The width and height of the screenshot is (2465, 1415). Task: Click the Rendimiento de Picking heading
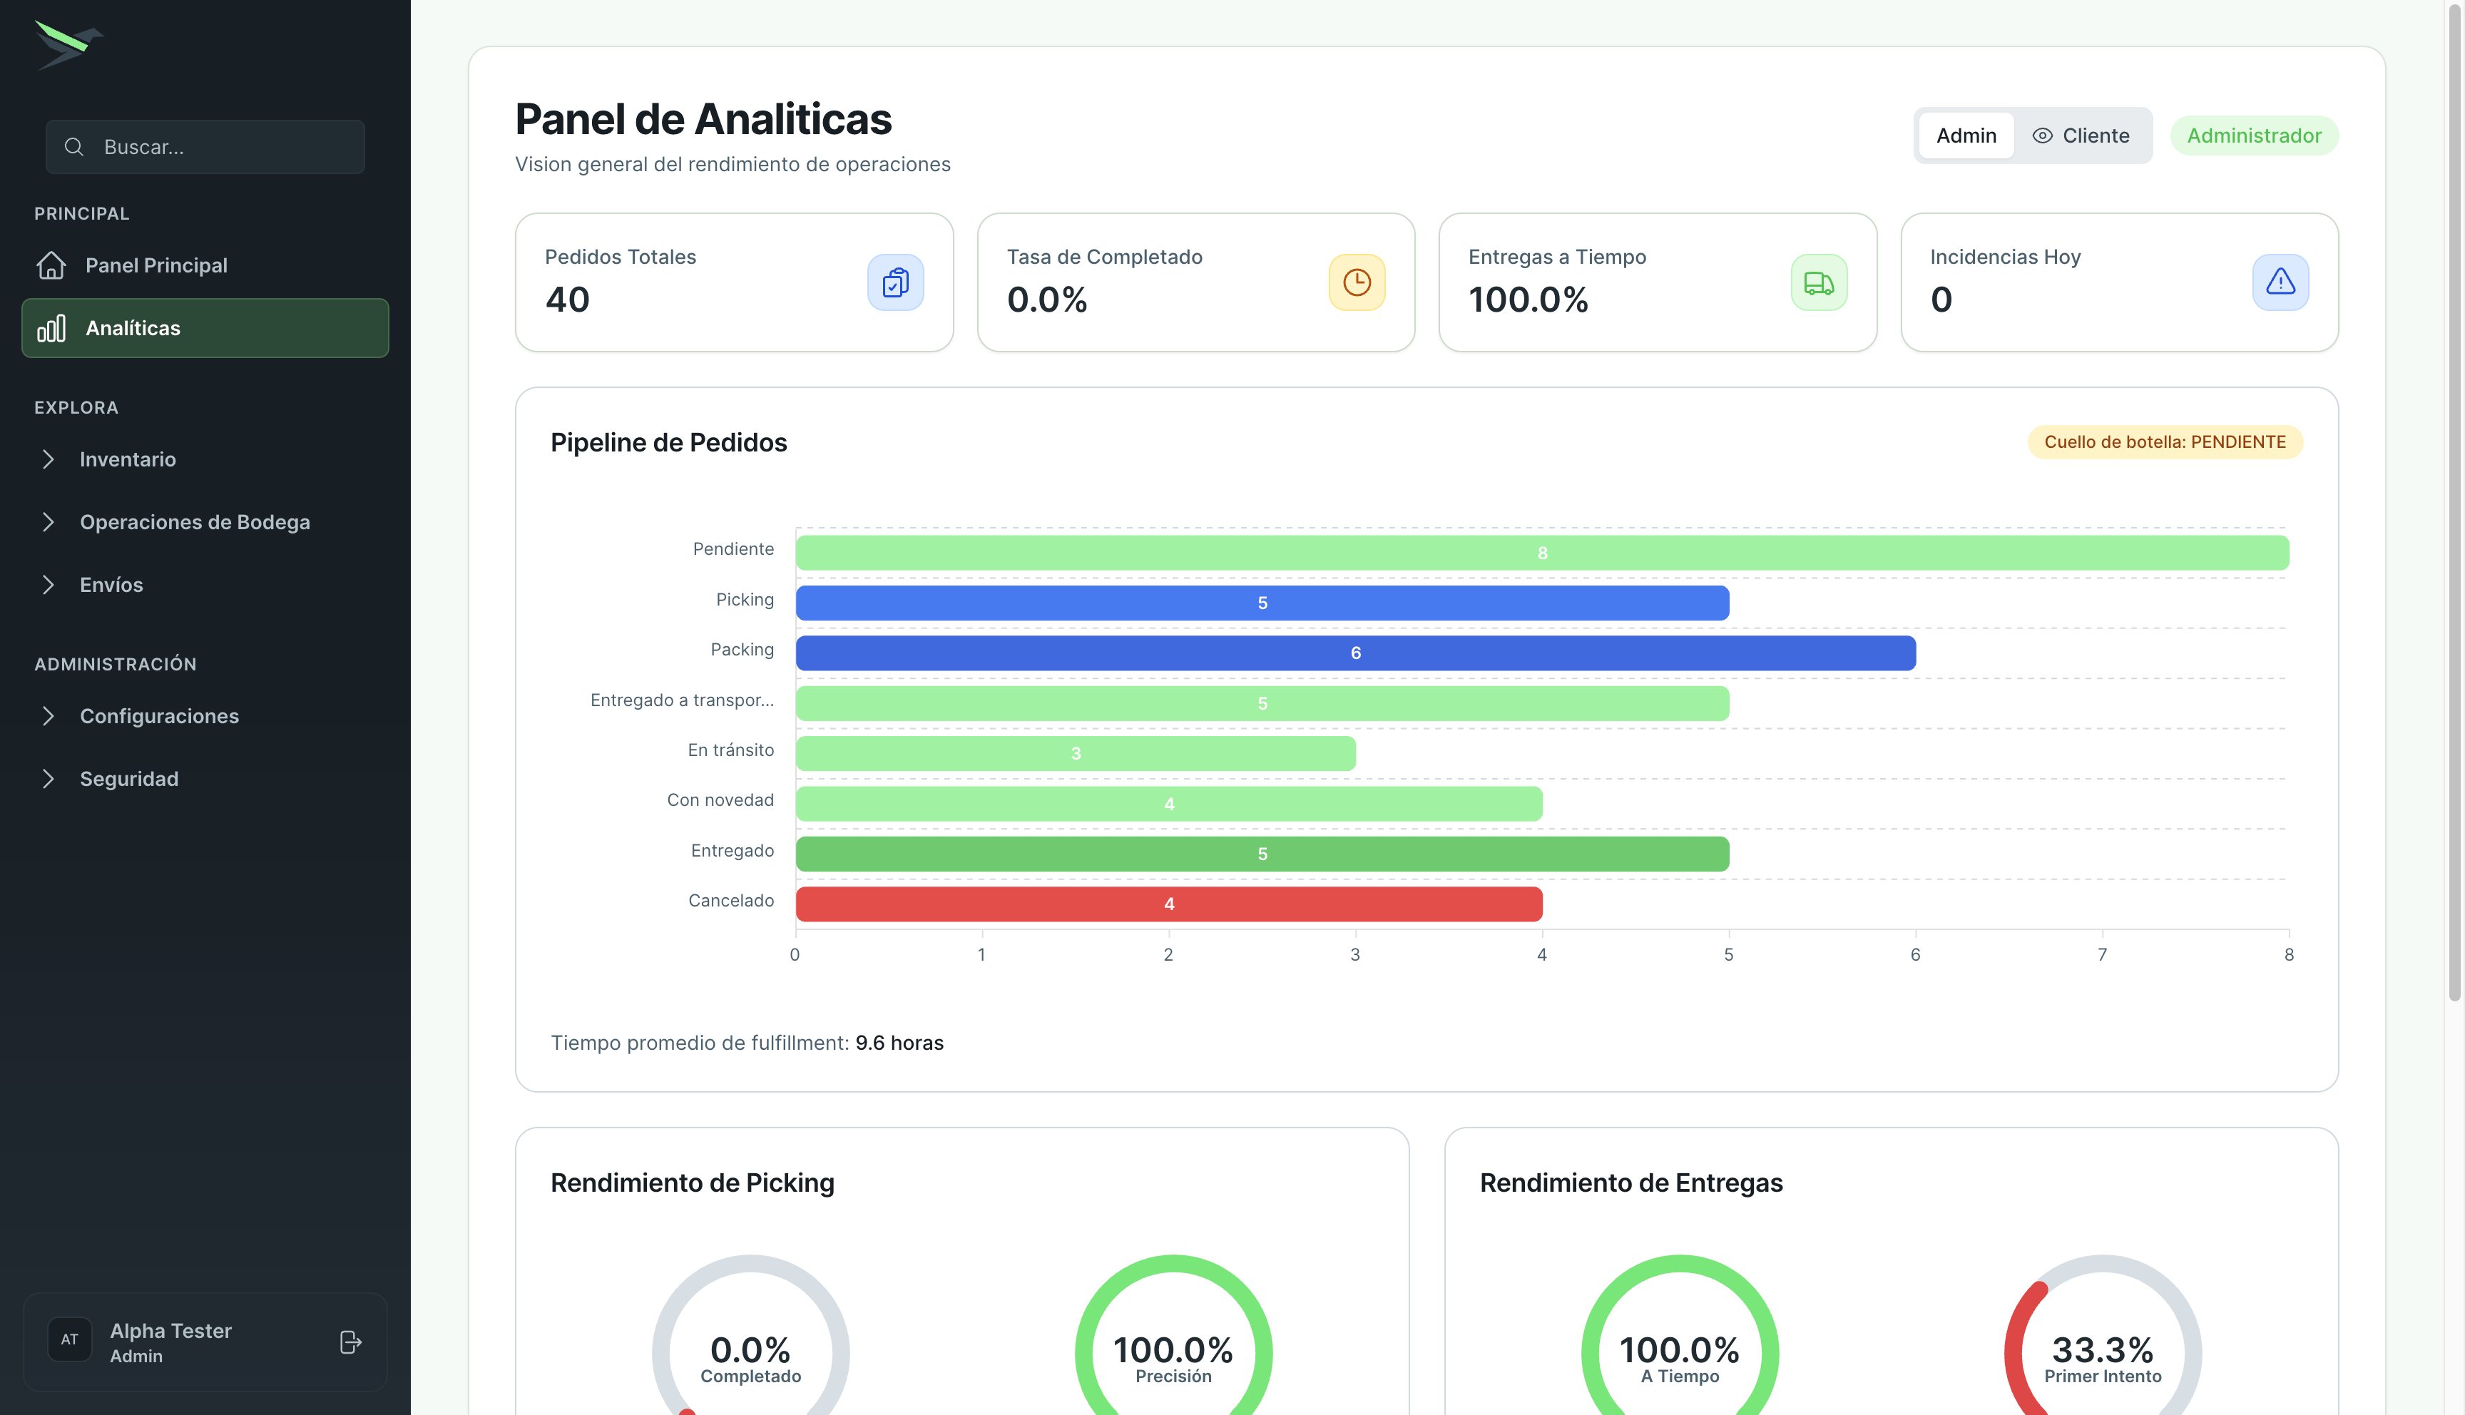[692, 1182]
